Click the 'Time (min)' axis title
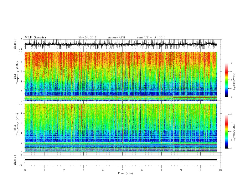248x191 pixels. tap(125, 173)
